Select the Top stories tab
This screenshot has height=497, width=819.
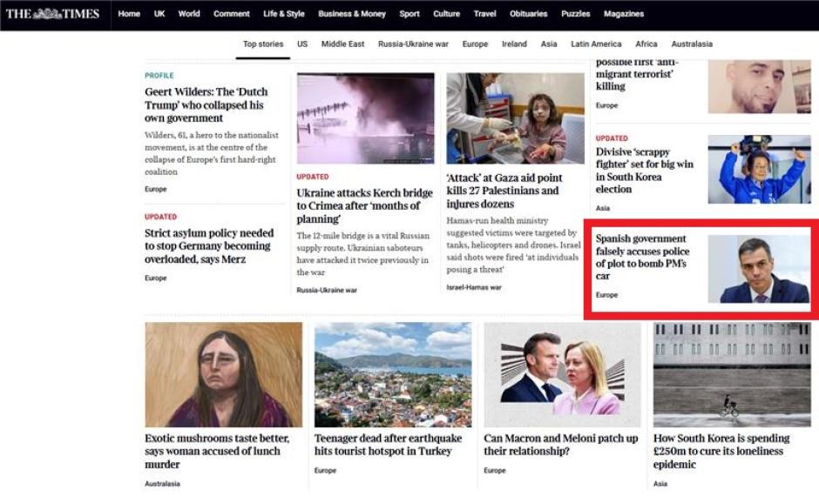263,44
